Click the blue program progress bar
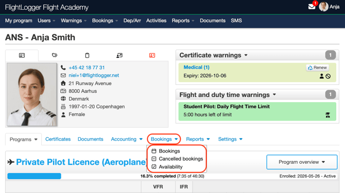Viewport: 345px width, 193px height. pyautogui.click(x=34, y=176)
